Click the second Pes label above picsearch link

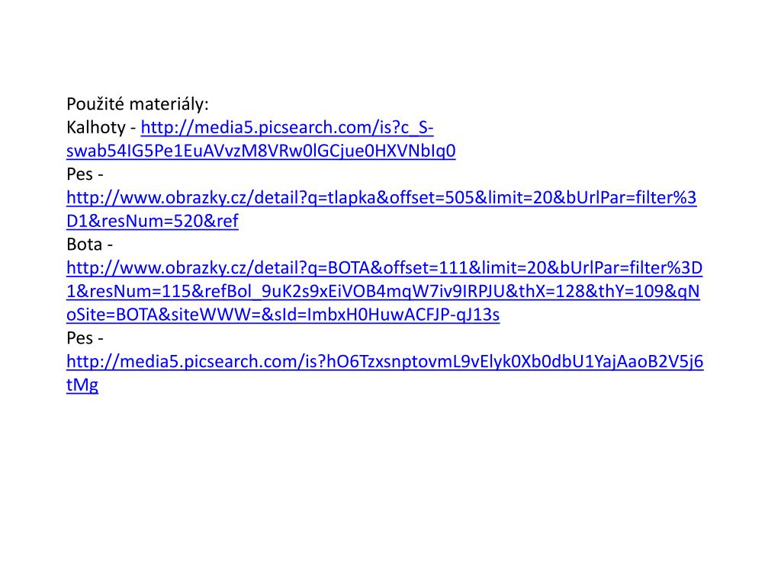click(x=79, y=338)
